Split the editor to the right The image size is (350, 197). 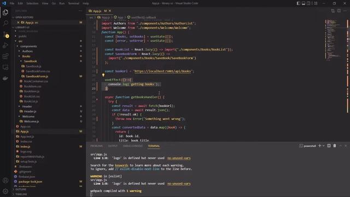coord(339,11)
